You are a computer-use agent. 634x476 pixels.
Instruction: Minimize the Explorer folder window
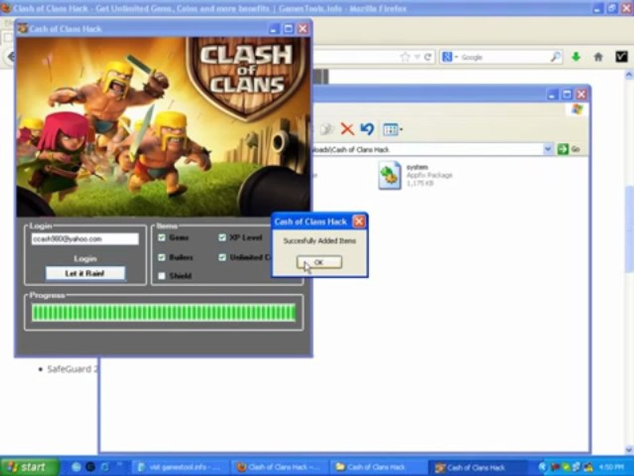click(553, 95)
